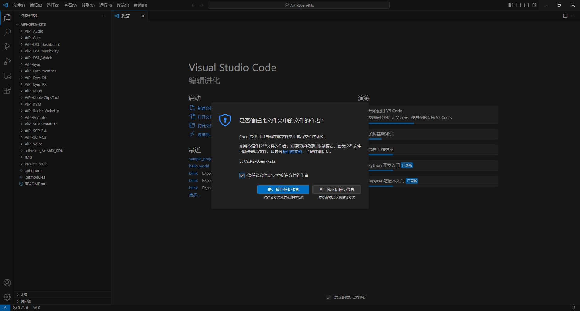Toggle show welcome page on startup
The image size is (580, 311).
tap(329, 297)
